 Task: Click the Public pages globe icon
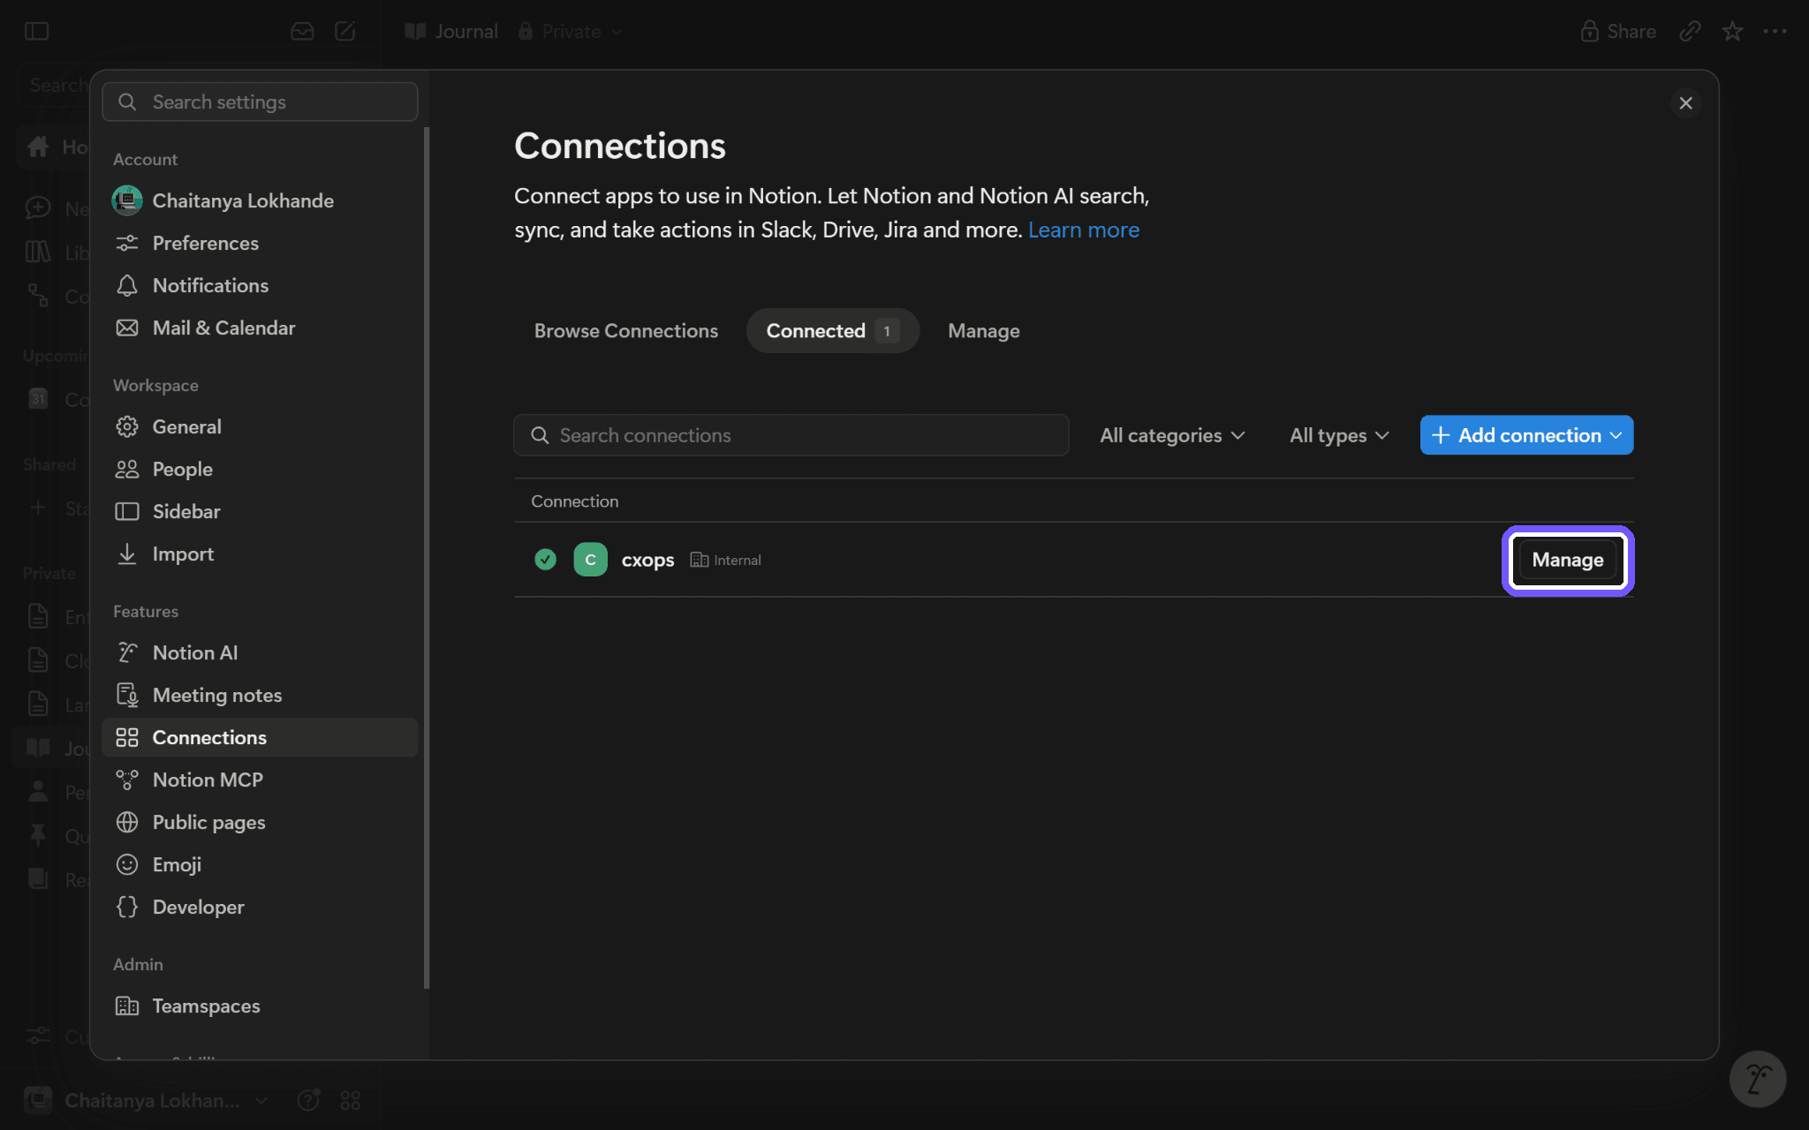coord(127,822)
